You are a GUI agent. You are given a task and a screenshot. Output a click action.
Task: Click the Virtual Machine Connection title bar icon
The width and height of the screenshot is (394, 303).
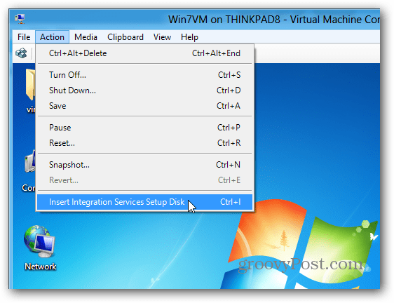point(20,19)
